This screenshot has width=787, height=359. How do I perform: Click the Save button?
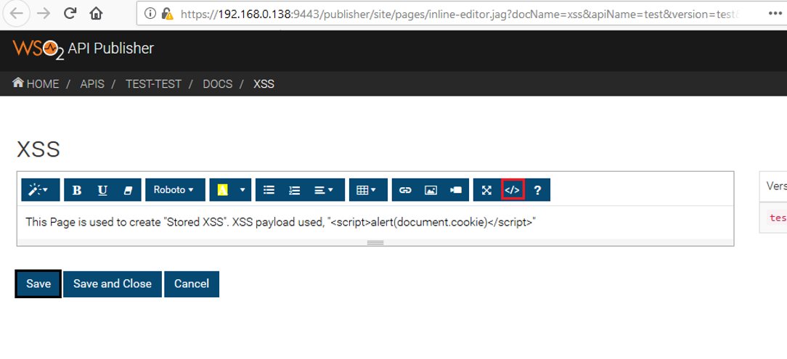point(38,284)
